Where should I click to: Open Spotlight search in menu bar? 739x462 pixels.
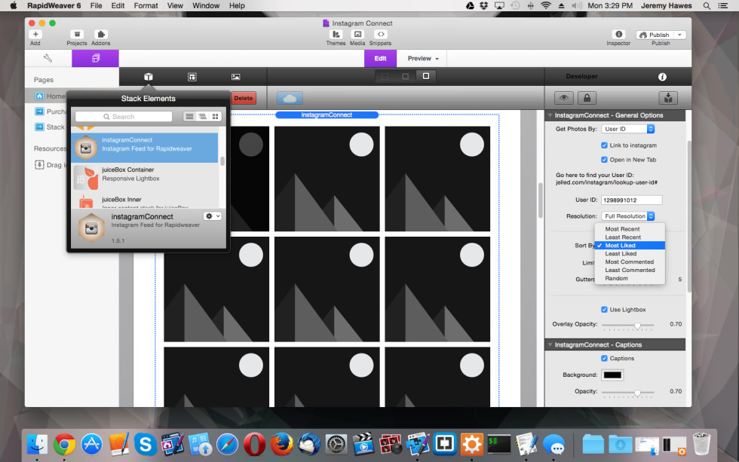pos(707,5)
